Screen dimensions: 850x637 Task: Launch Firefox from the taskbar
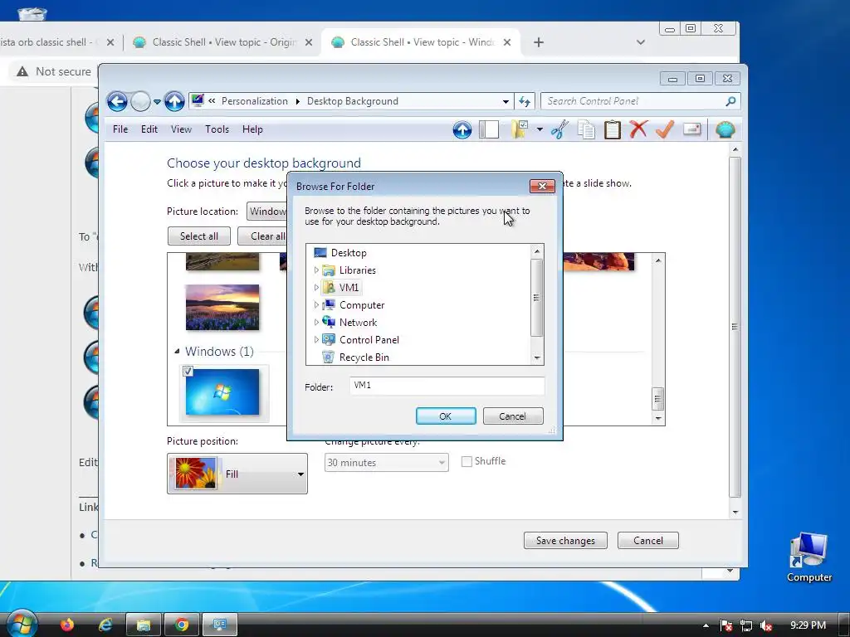pyautogui.click(x=67, y=625)
